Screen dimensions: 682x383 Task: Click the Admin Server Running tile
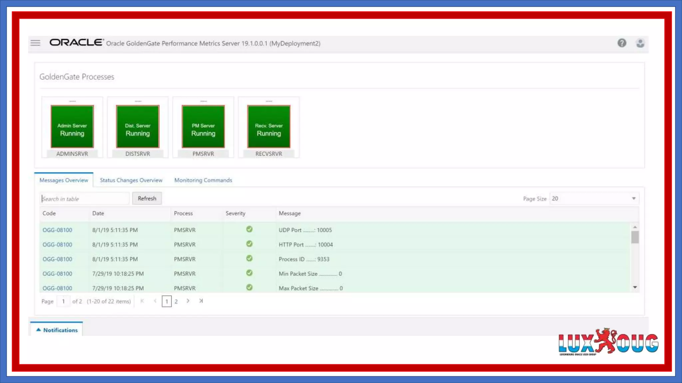pyautogui.click(x=72, y=127)
